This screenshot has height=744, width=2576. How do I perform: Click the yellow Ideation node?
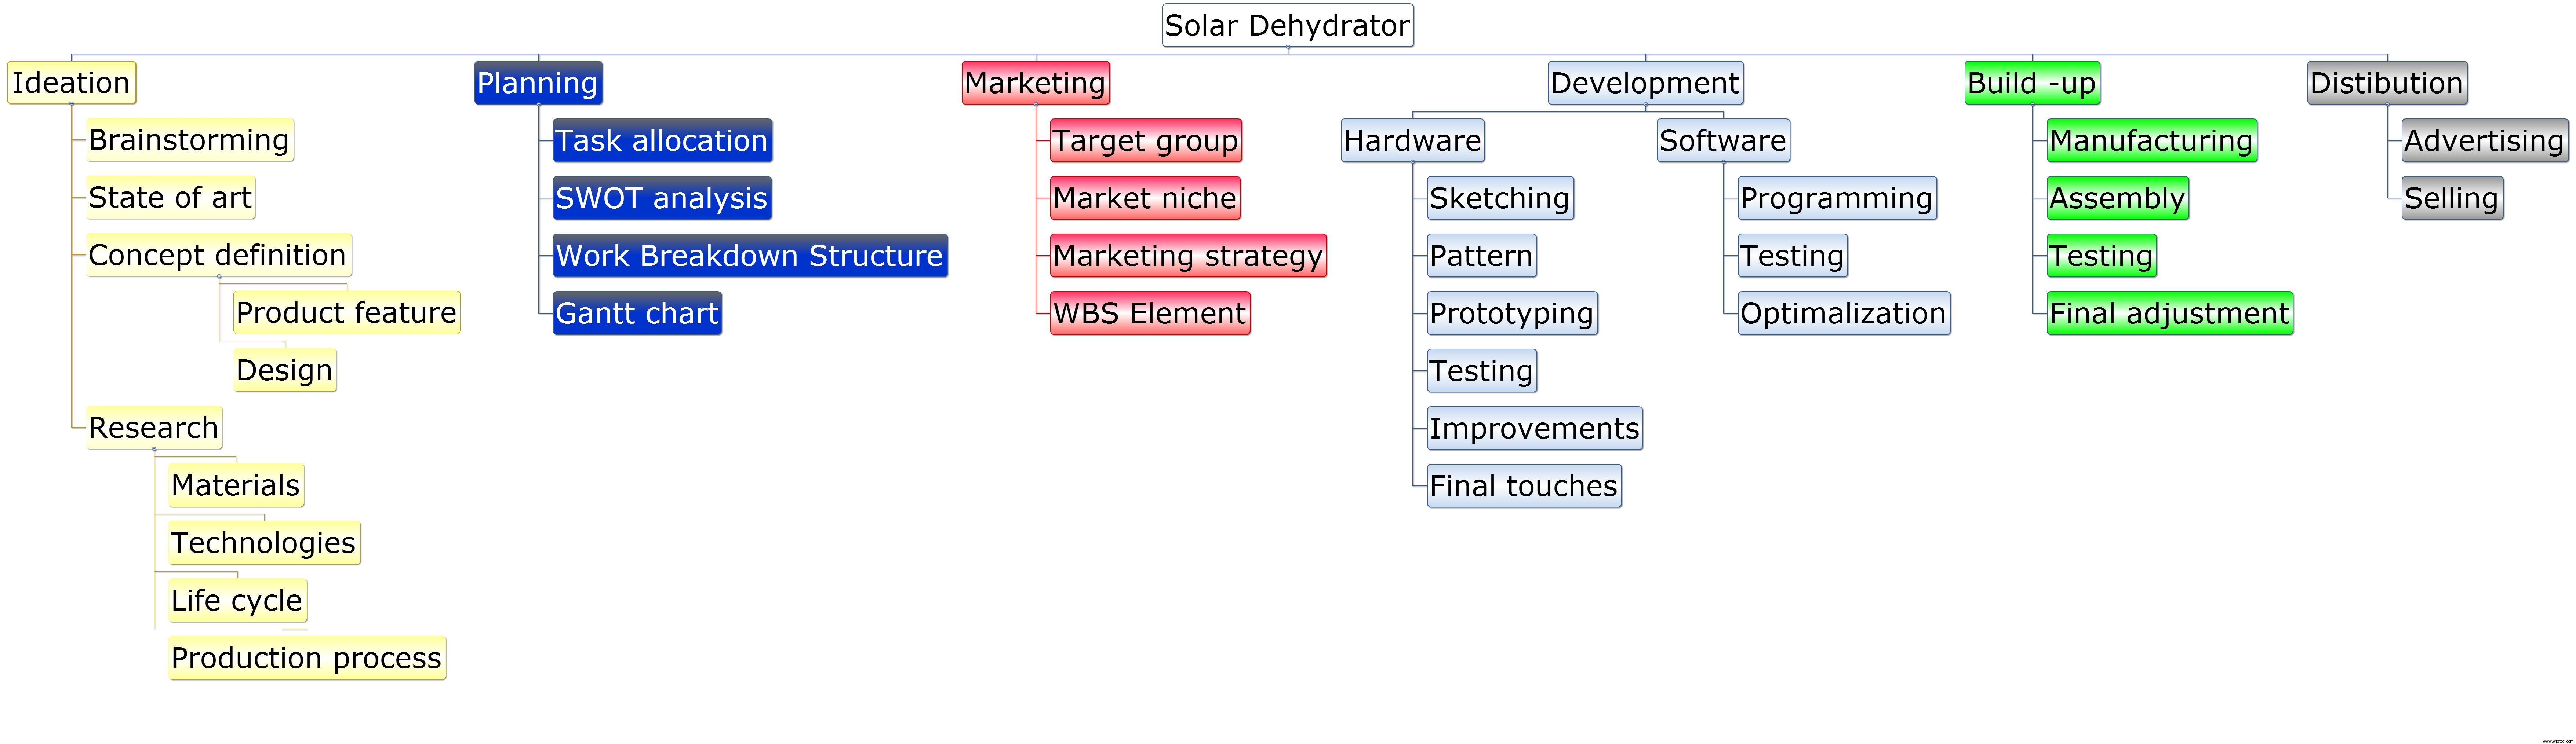[x=71, y=83]
